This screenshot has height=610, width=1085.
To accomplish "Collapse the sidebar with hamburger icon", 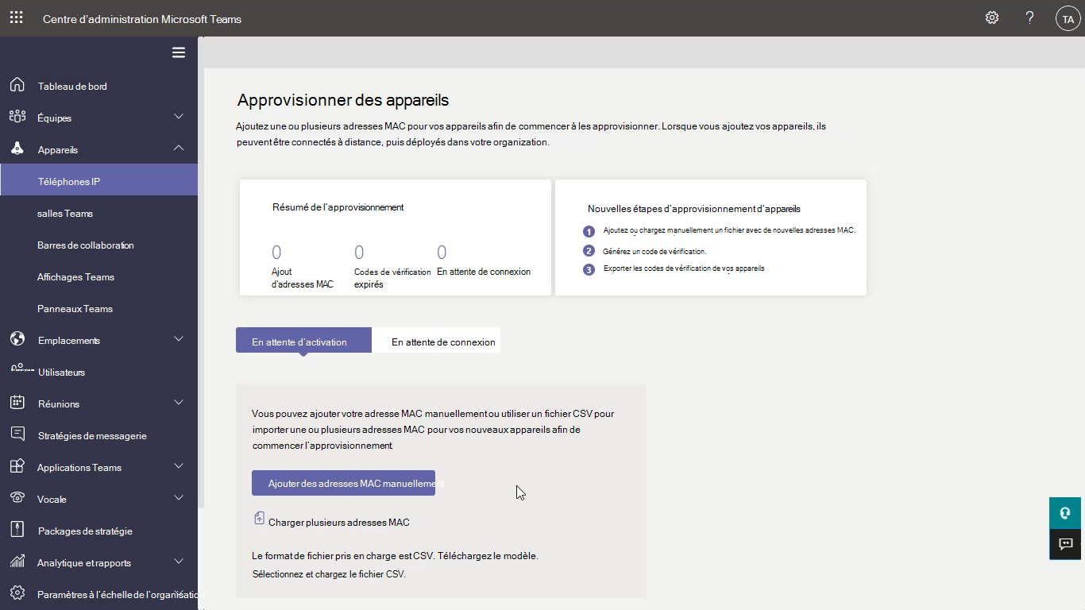I will pos(179,52).
